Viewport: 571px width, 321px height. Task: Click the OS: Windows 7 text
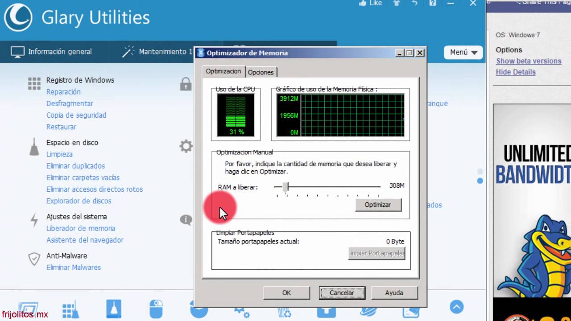coord(518,35)
